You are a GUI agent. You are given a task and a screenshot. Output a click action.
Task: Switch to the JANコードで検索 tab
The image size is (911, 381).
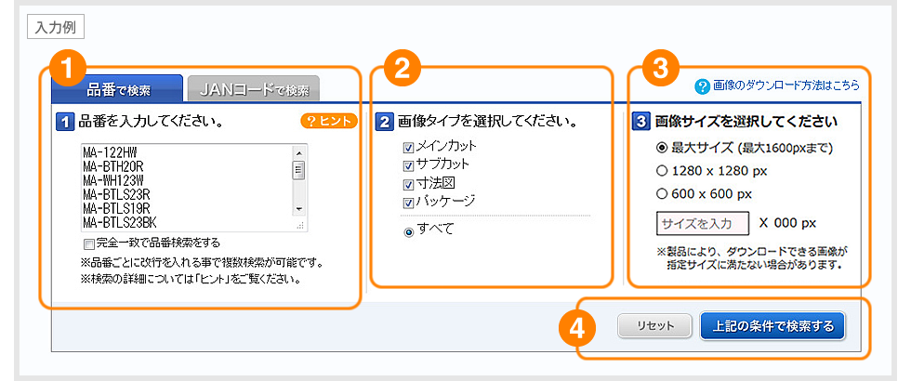point(254,90)
